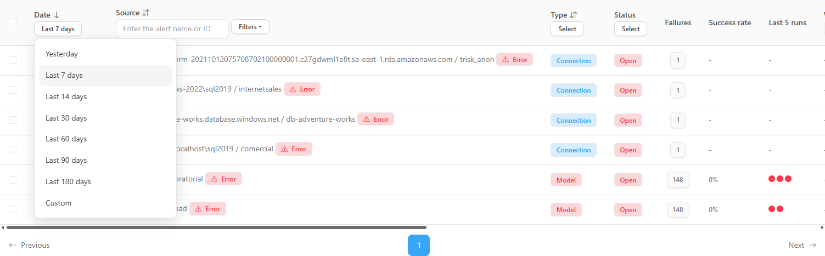Click the left arrow of the horizontal scrollbar
The height and width of the screenshot is (256, 825).
point(2,227)
